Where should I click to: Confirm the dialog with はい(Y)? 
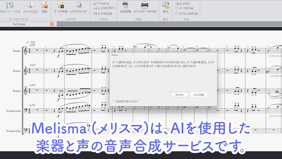tap(179, 95)
